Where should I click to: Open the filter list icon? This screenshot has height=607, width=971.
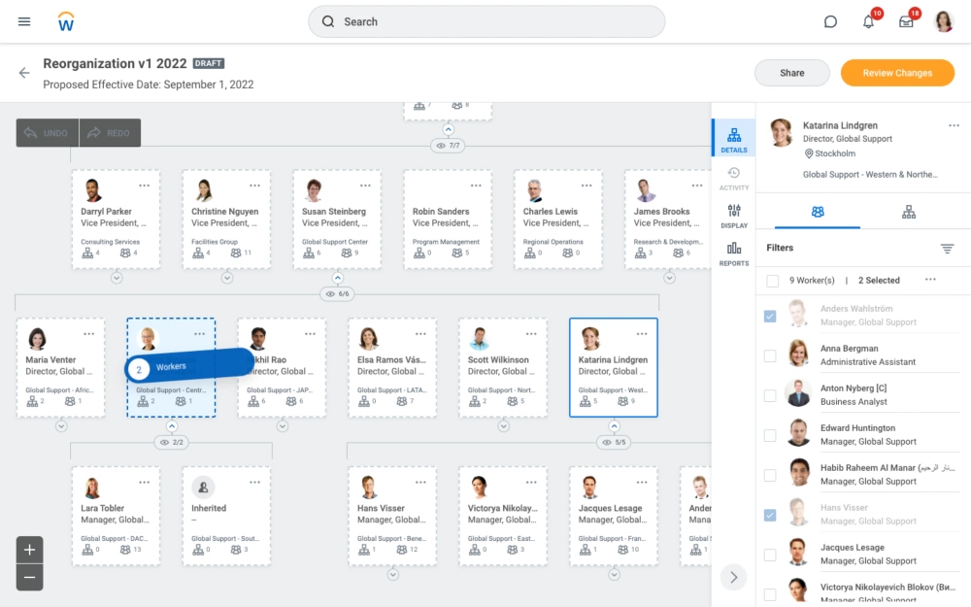point(947,249)
